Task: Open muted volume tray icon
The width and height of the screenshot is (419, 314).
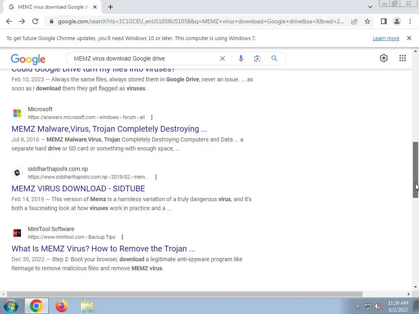Action: coord(378,306)
